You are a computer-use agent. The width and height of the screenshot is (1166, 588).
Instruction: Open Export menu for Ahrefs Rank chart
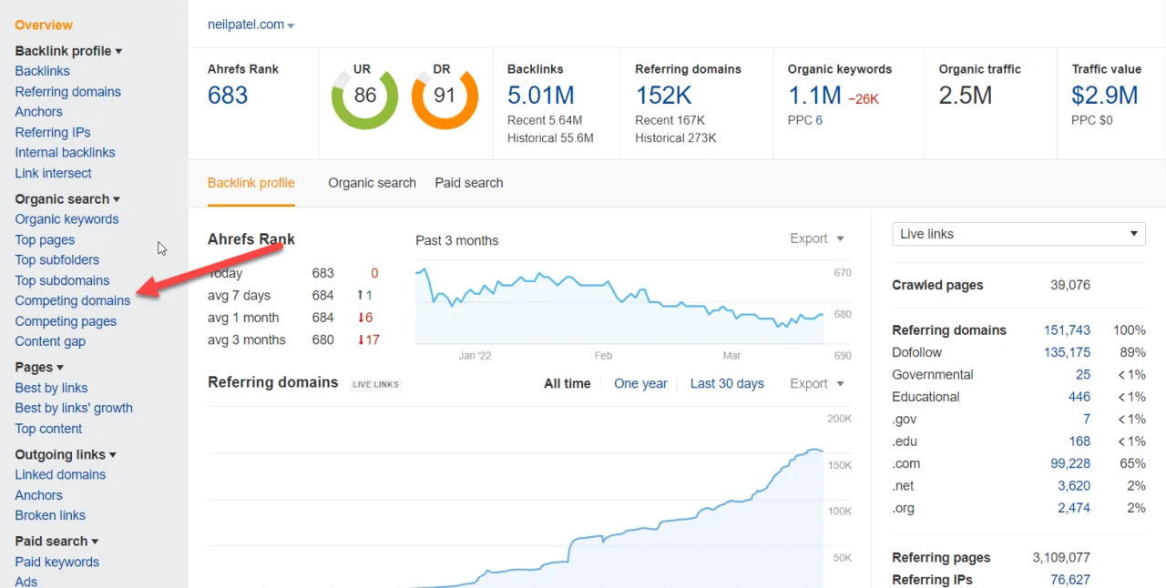coord(815,238)
